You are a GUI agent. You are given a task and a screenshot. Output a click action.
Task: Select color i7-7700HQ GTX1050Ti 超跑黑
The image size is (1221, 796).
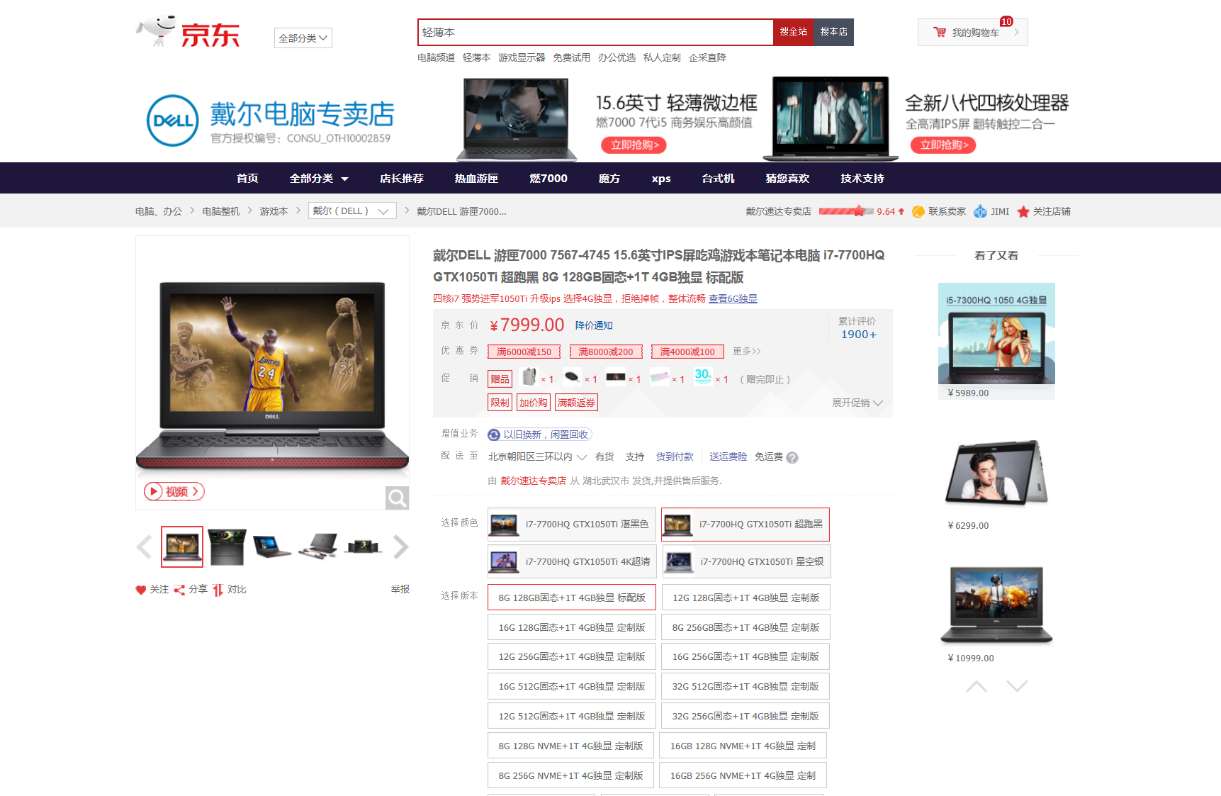click(745, 525)
